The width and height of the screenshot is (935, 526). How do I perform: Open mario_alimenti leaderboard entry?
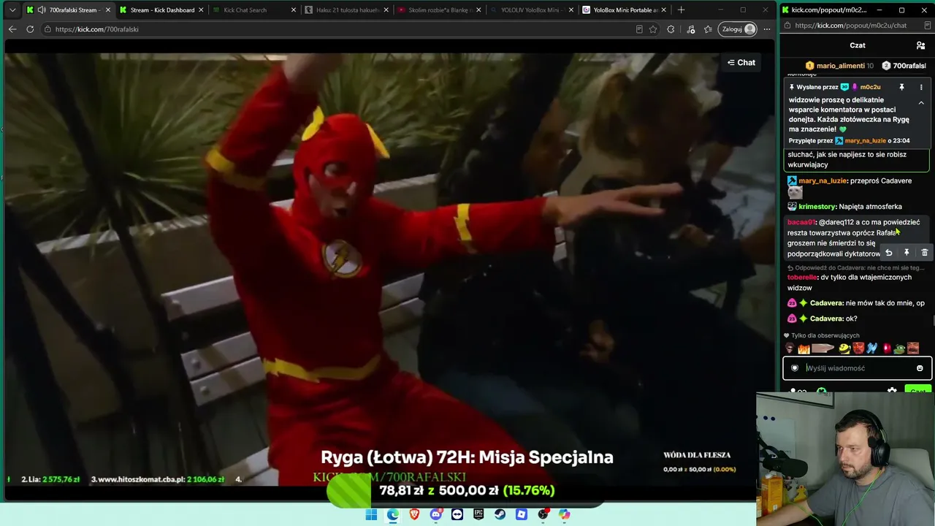tap(839, 66)
